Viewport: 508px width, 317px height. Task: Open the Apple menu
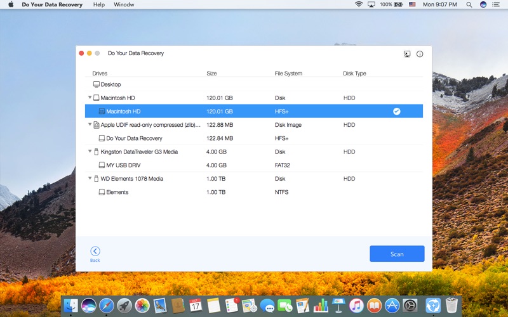[11, 4]
